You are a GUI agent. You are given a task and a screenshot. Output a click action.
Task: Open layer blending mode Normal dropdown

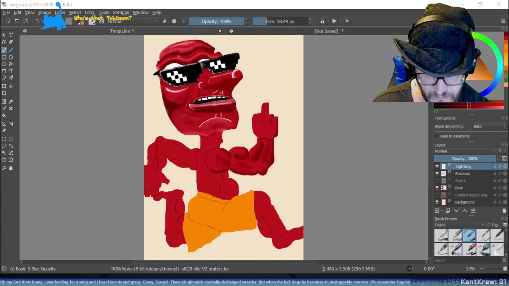pos(465,151)
